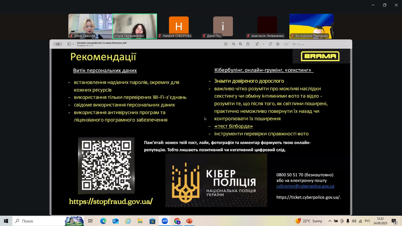
Task: Click the «тест білборда» link
Action: click(x=233, y=126)
